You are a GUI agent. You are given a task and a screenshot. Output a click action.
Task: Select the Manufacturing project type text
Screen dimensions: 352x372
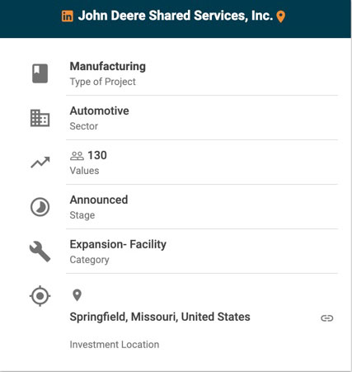108,66
